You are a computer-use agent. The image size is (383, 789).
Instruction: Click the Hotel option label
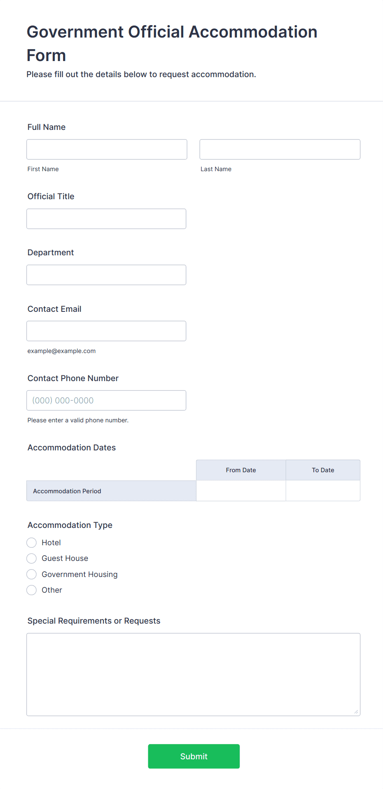click(51, 543)
